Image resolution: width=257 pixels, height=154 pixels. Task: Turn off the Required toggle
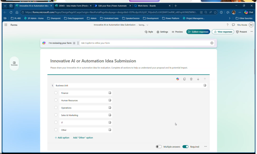tap(185, 147)
